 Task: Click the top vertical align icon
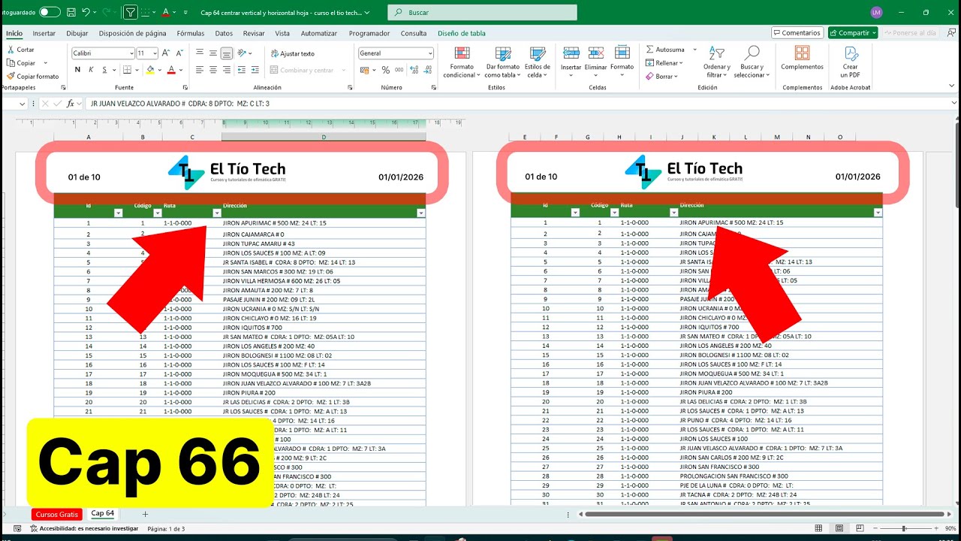200,53
